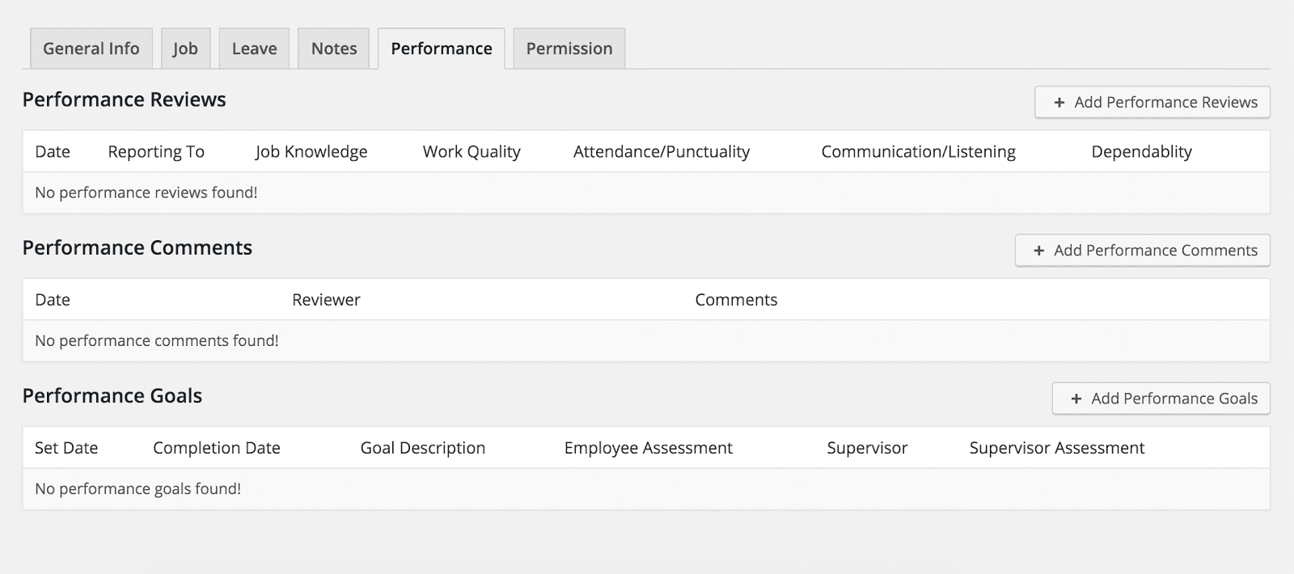Switch to the Permission tab
The image size is (1294, 574).
tap(569, 49)
